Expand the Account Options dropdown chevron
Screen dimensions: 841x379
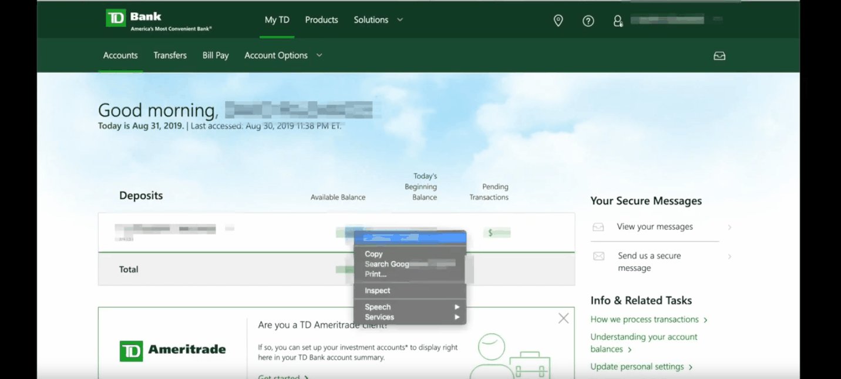coord(319,55)
